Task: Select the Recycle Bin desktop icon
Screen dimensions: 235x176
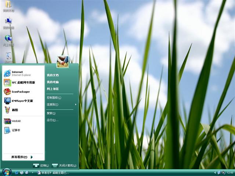Action: pos(8,58)
